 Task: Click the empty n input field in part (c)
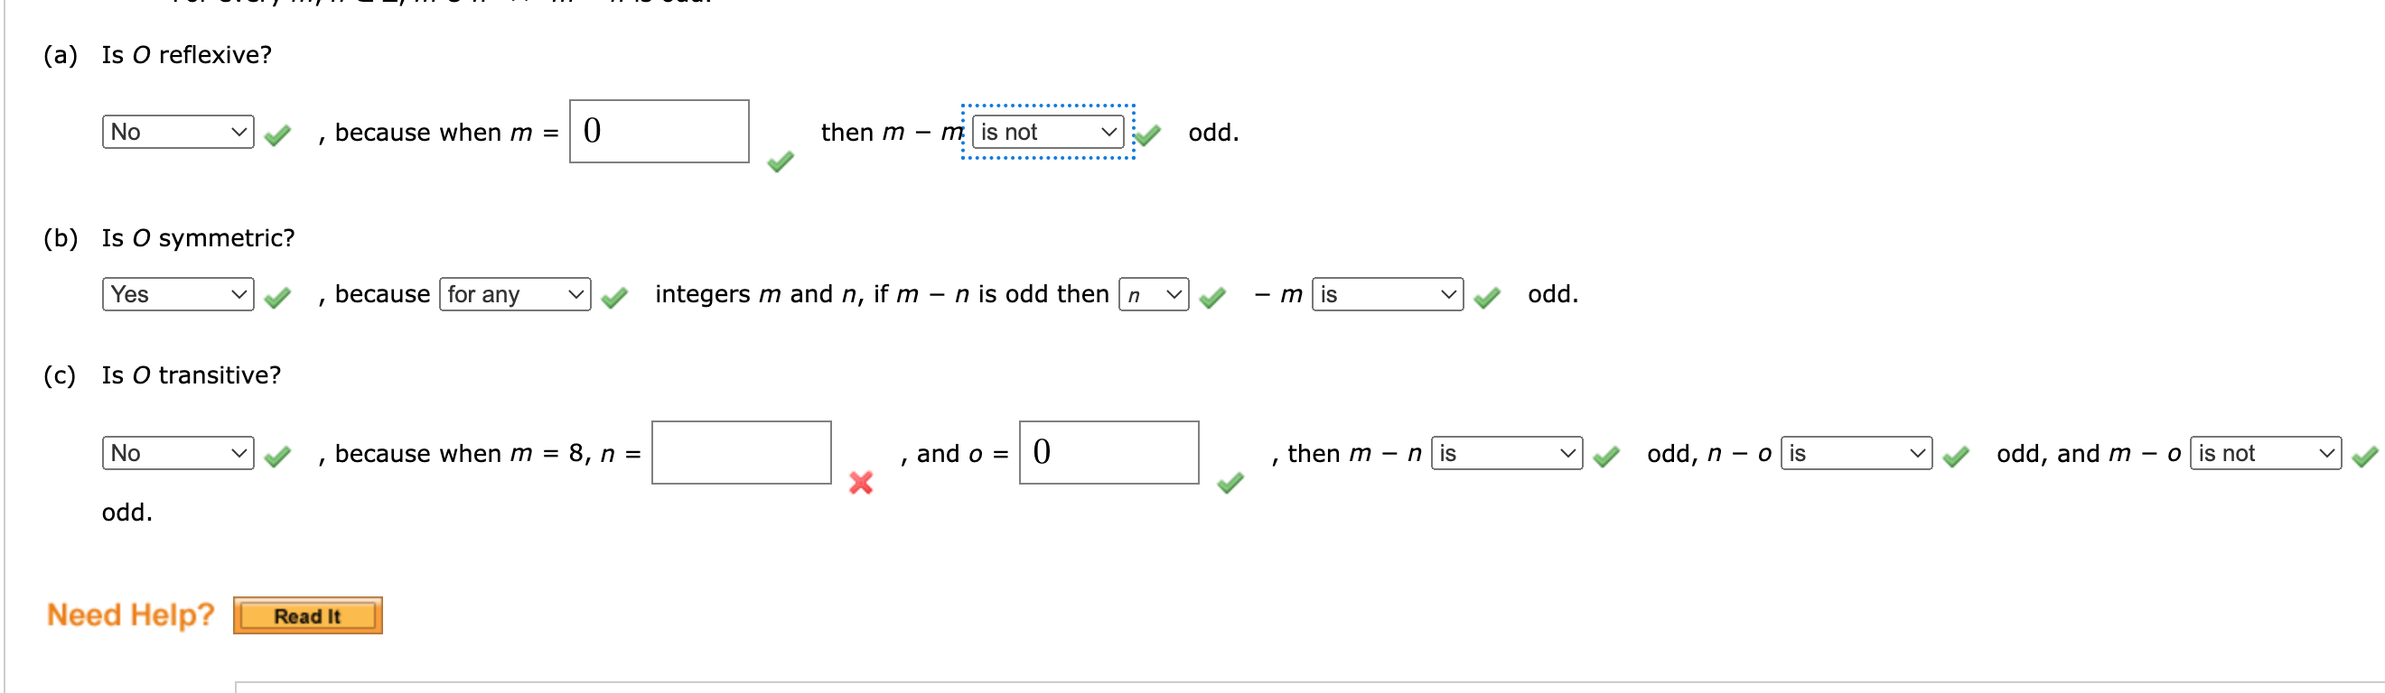(x=740, y=453)
